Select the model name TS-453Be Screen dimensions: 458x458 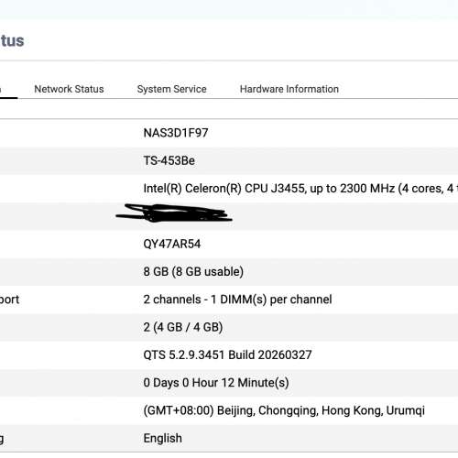(169, 160)
